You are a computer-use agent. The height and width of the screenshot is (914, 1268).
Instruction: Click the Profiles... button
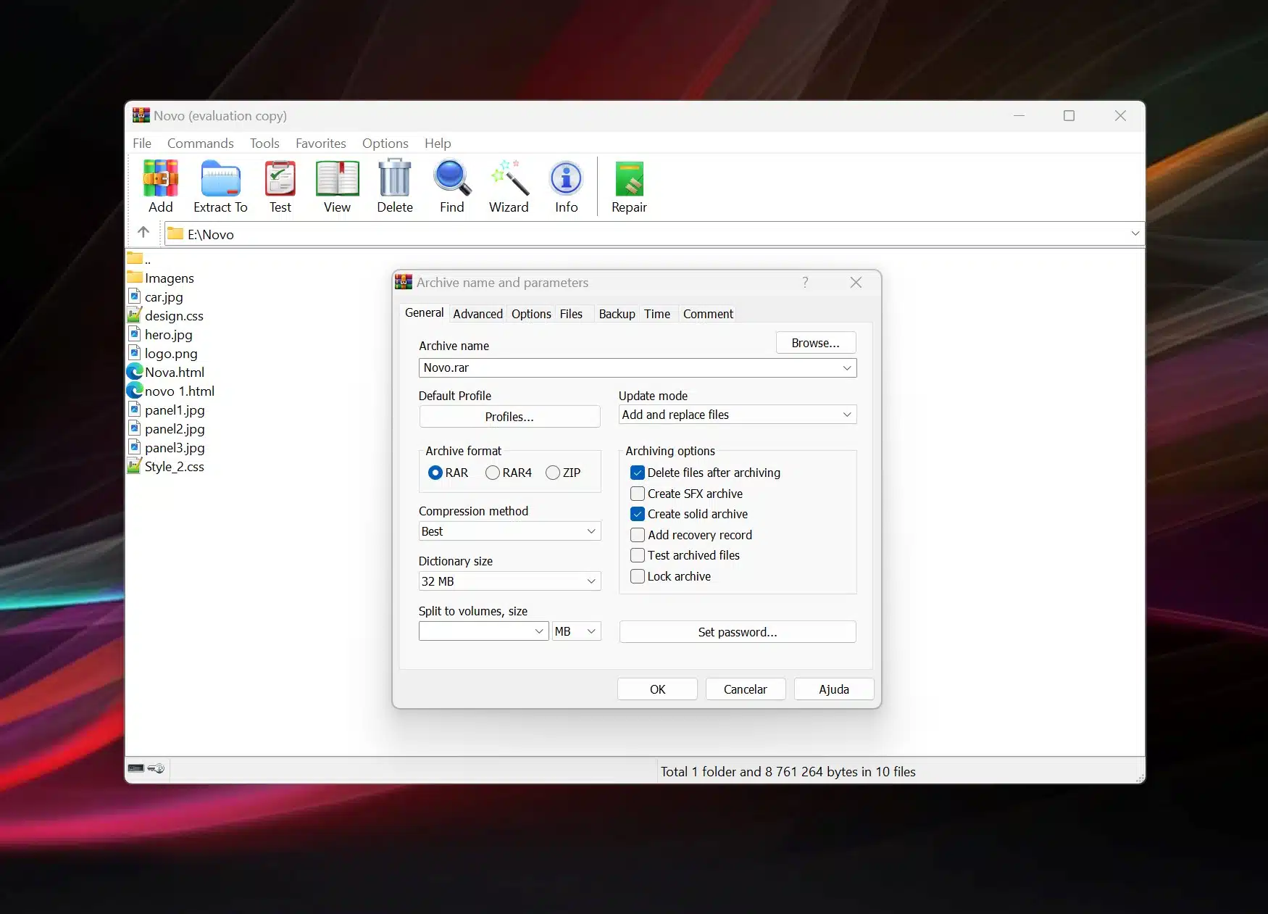[509, 417]
